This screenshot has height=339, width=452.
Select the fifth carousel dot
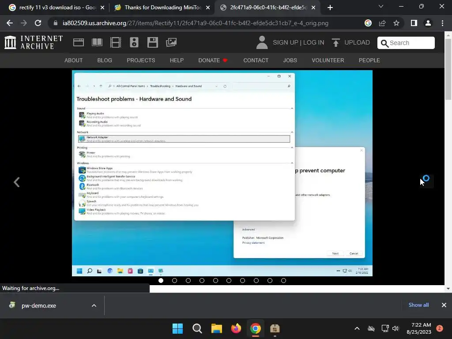(x=215, y=280)
